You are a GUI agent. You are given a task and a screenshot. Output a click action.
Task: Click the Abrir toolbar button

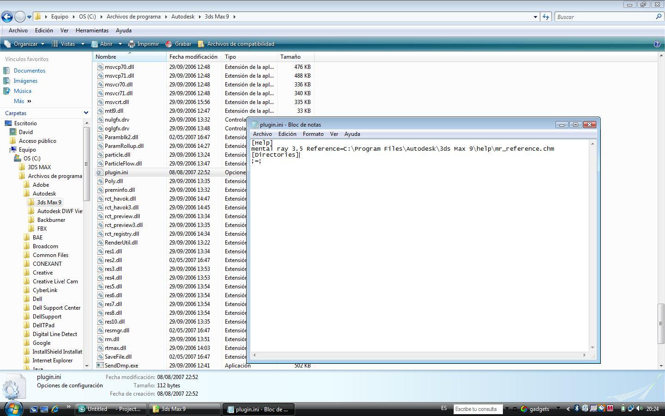pos(102,44)
